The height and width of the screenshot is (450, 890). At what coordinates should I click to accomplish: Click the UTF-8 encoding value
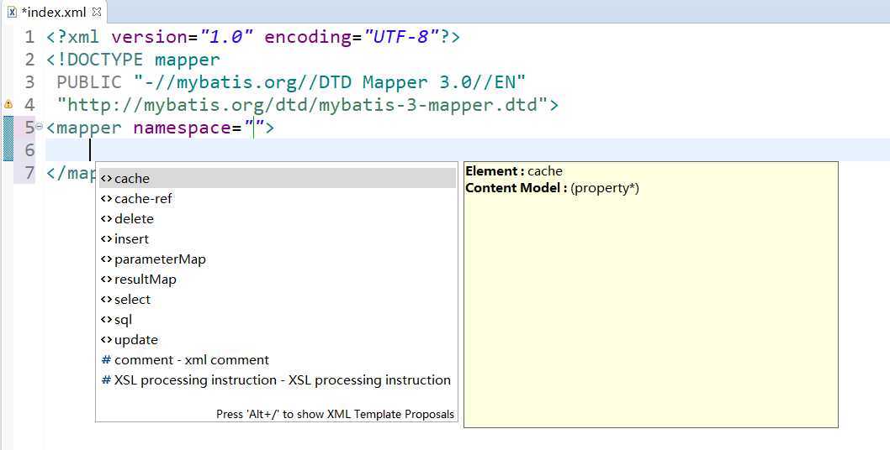pyautogui.click(x=402, y=38)
